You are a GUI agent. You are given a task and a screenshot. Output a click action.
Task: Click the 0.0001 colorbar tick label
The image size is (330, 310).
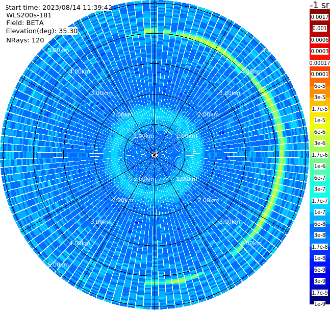(x=320, y=74)
